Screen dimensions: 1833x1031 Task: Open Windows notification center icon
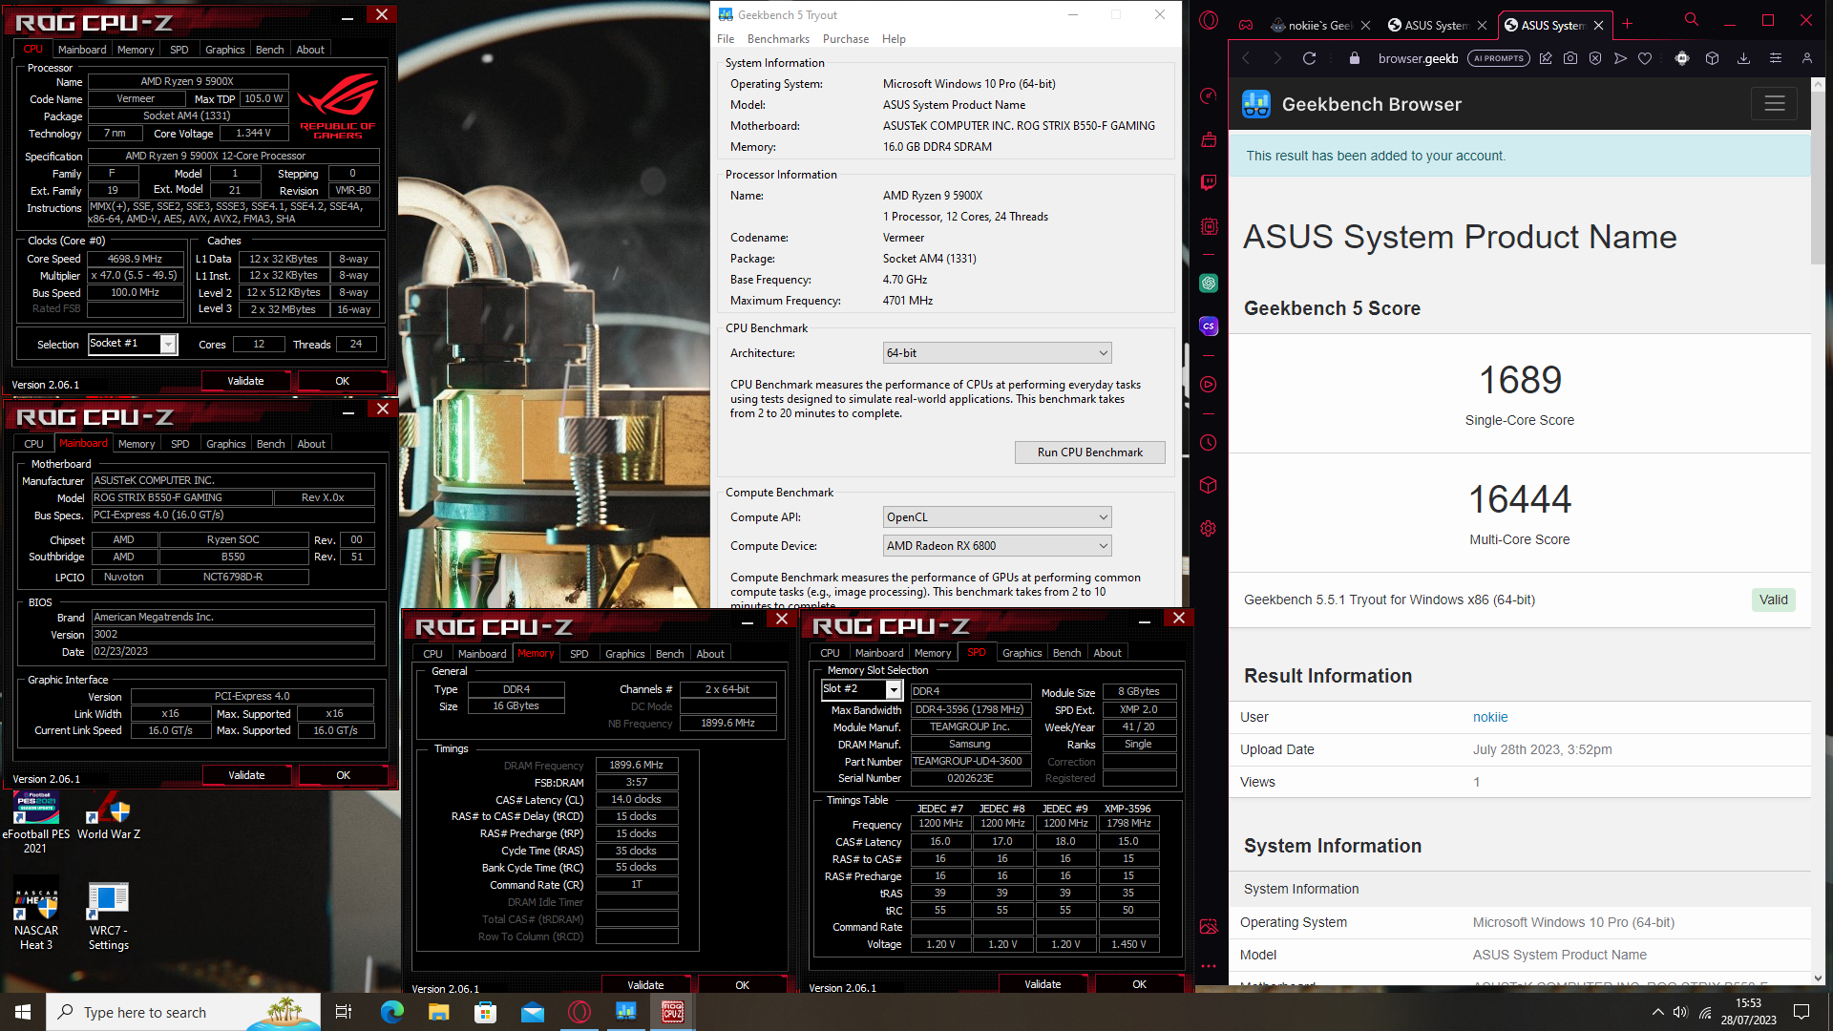coord(1801,1012)
